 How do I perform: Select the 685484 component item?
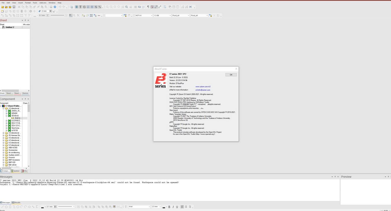14,113
